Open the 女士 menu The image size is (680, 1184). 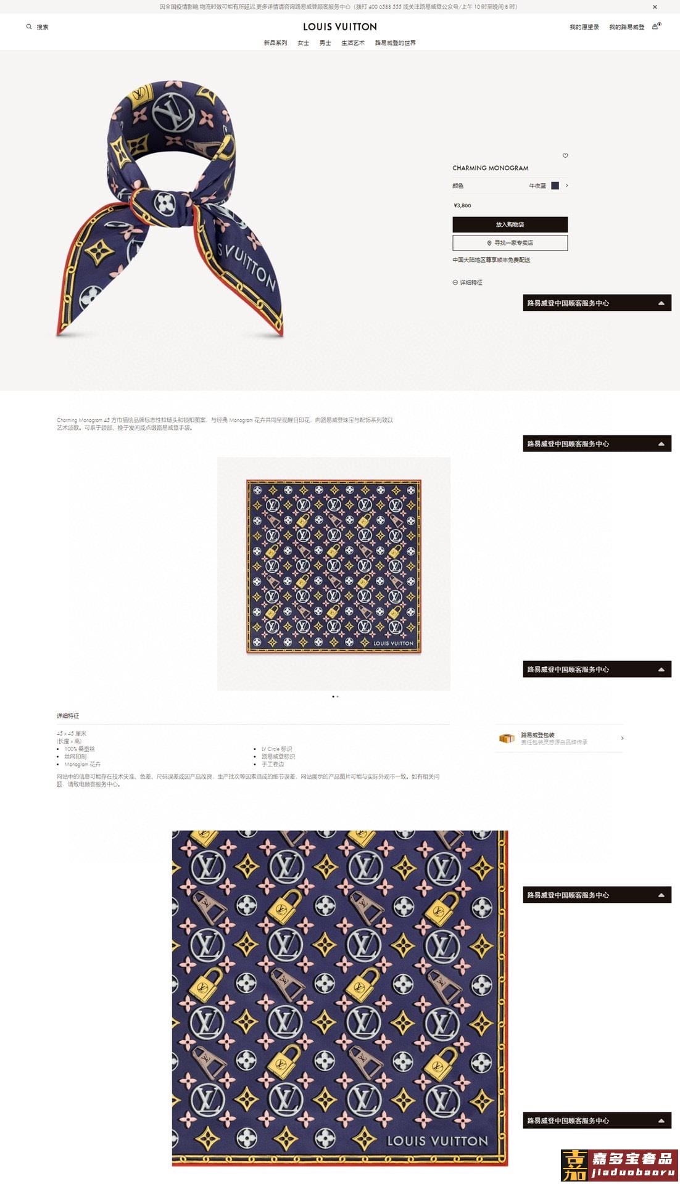tap(303, 43)
